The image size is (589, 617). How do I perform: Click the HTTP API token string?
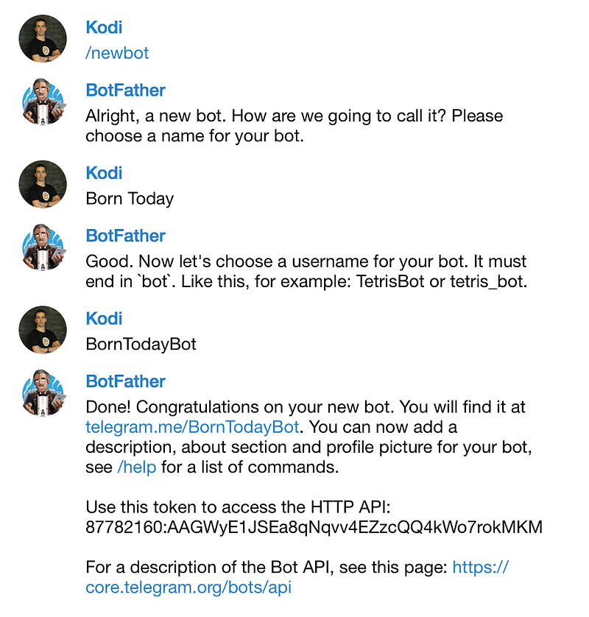(314, 527)
